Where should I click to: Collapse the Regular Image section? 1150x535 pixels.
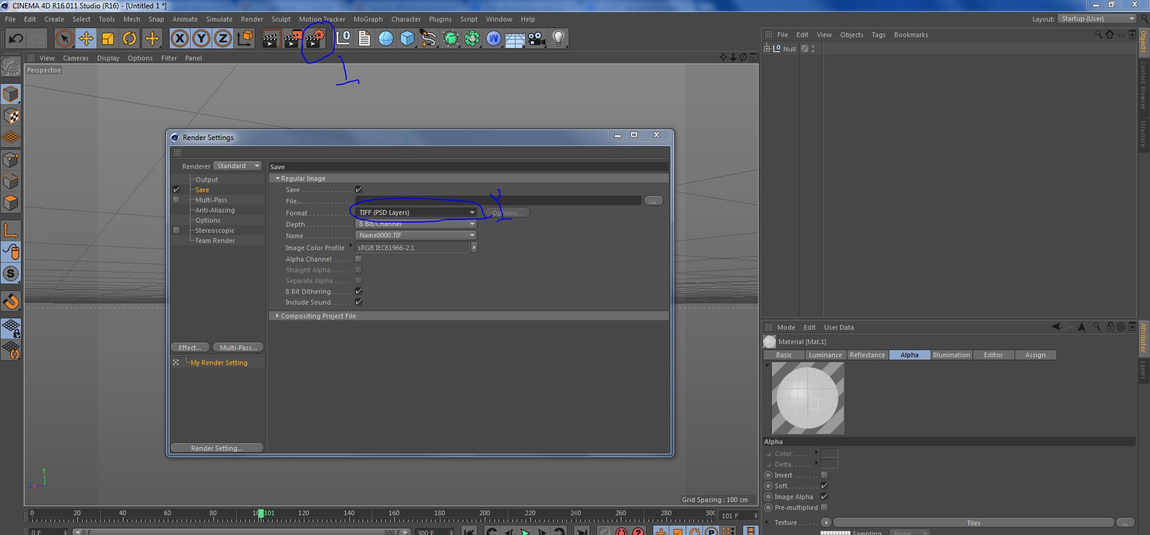click(277, 178)
